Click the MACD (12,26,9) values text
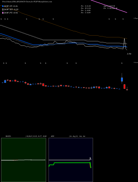This screenshot has width=138, height=182. coord(36,136)
